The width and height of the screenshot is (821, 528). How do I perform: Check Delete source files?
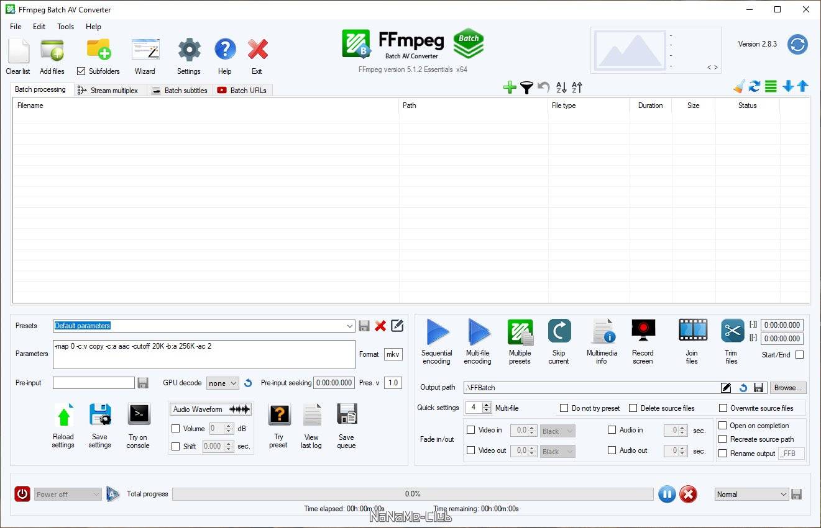coord(633,408)
